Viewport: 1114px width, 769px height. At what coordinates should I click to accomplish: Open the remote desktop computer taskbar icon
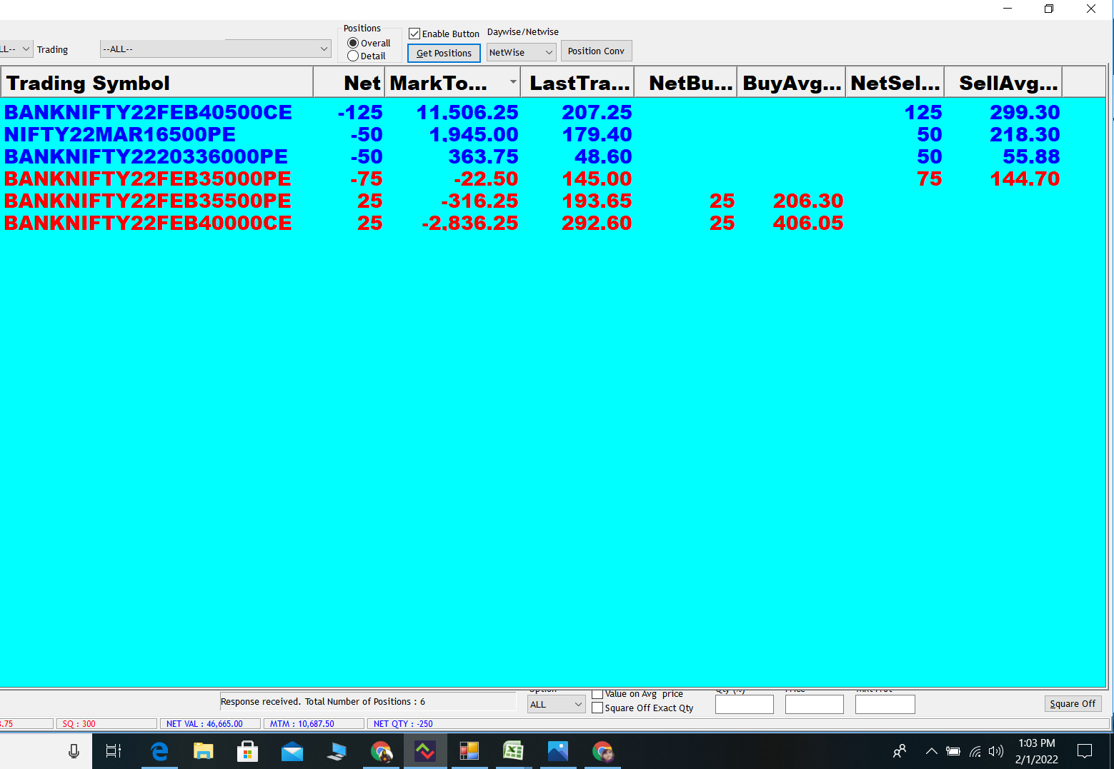pos(337,751)
